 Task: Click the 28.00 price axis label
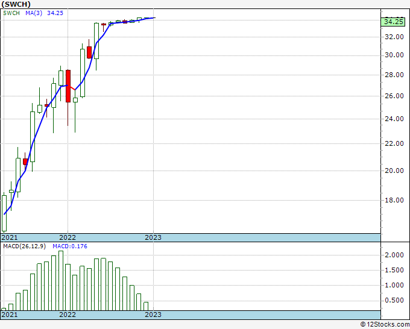tap(394, 75)
